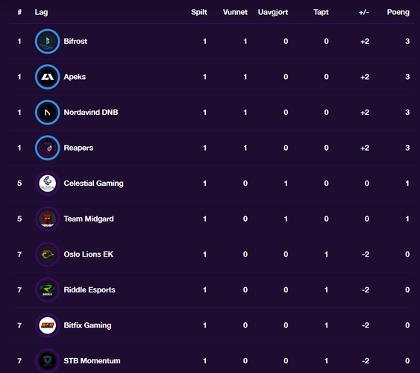The image size is (420, 373).
Task: Select the Oslo Lions EK logo
Action: pyautogui.click(x=48, y=254)
